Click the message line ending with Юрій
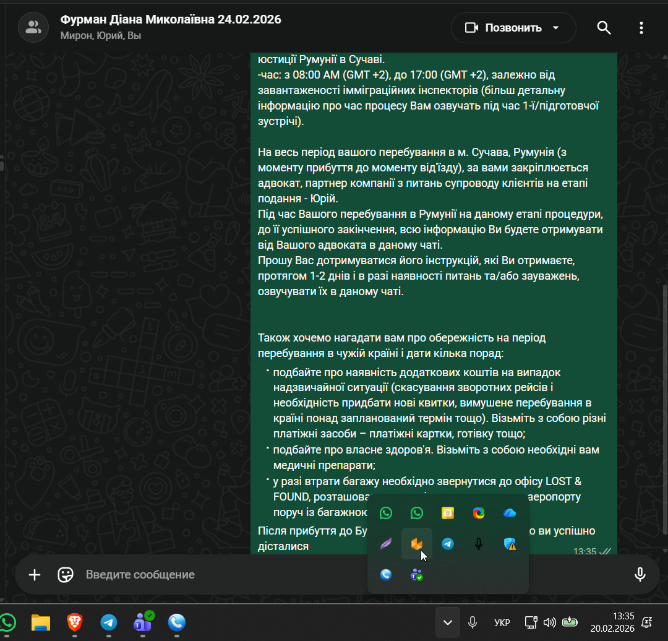Image resolution: width=668 pixels, height=641 pixels. pyautogui.click(x=298, y=199)
